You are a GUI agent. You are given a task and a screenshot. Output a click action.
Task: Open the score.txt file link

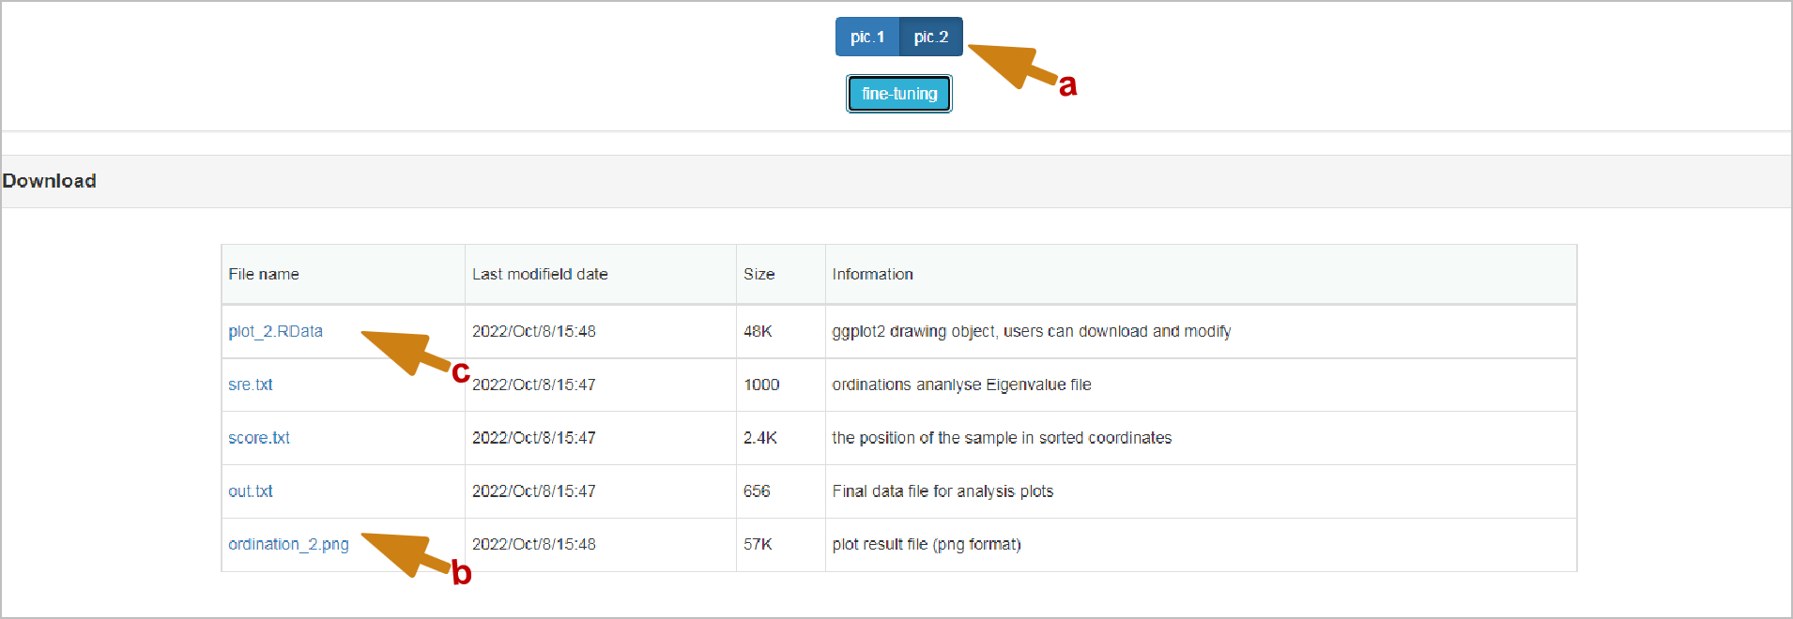tap(258, 438)
